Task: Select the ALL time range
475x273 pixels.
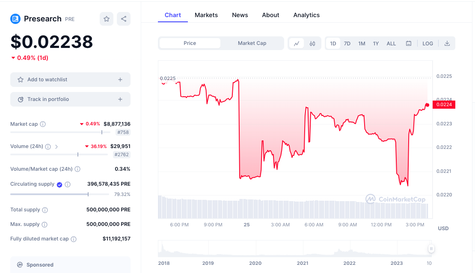Action: coord(391,43)
